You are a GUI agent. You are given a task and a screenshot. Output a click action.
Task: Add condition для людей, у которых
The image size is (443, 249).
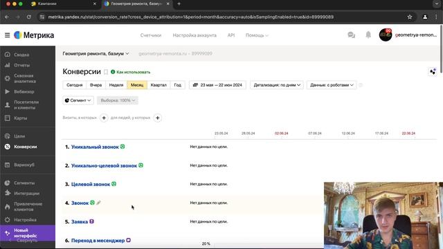[x=158, y=118]
